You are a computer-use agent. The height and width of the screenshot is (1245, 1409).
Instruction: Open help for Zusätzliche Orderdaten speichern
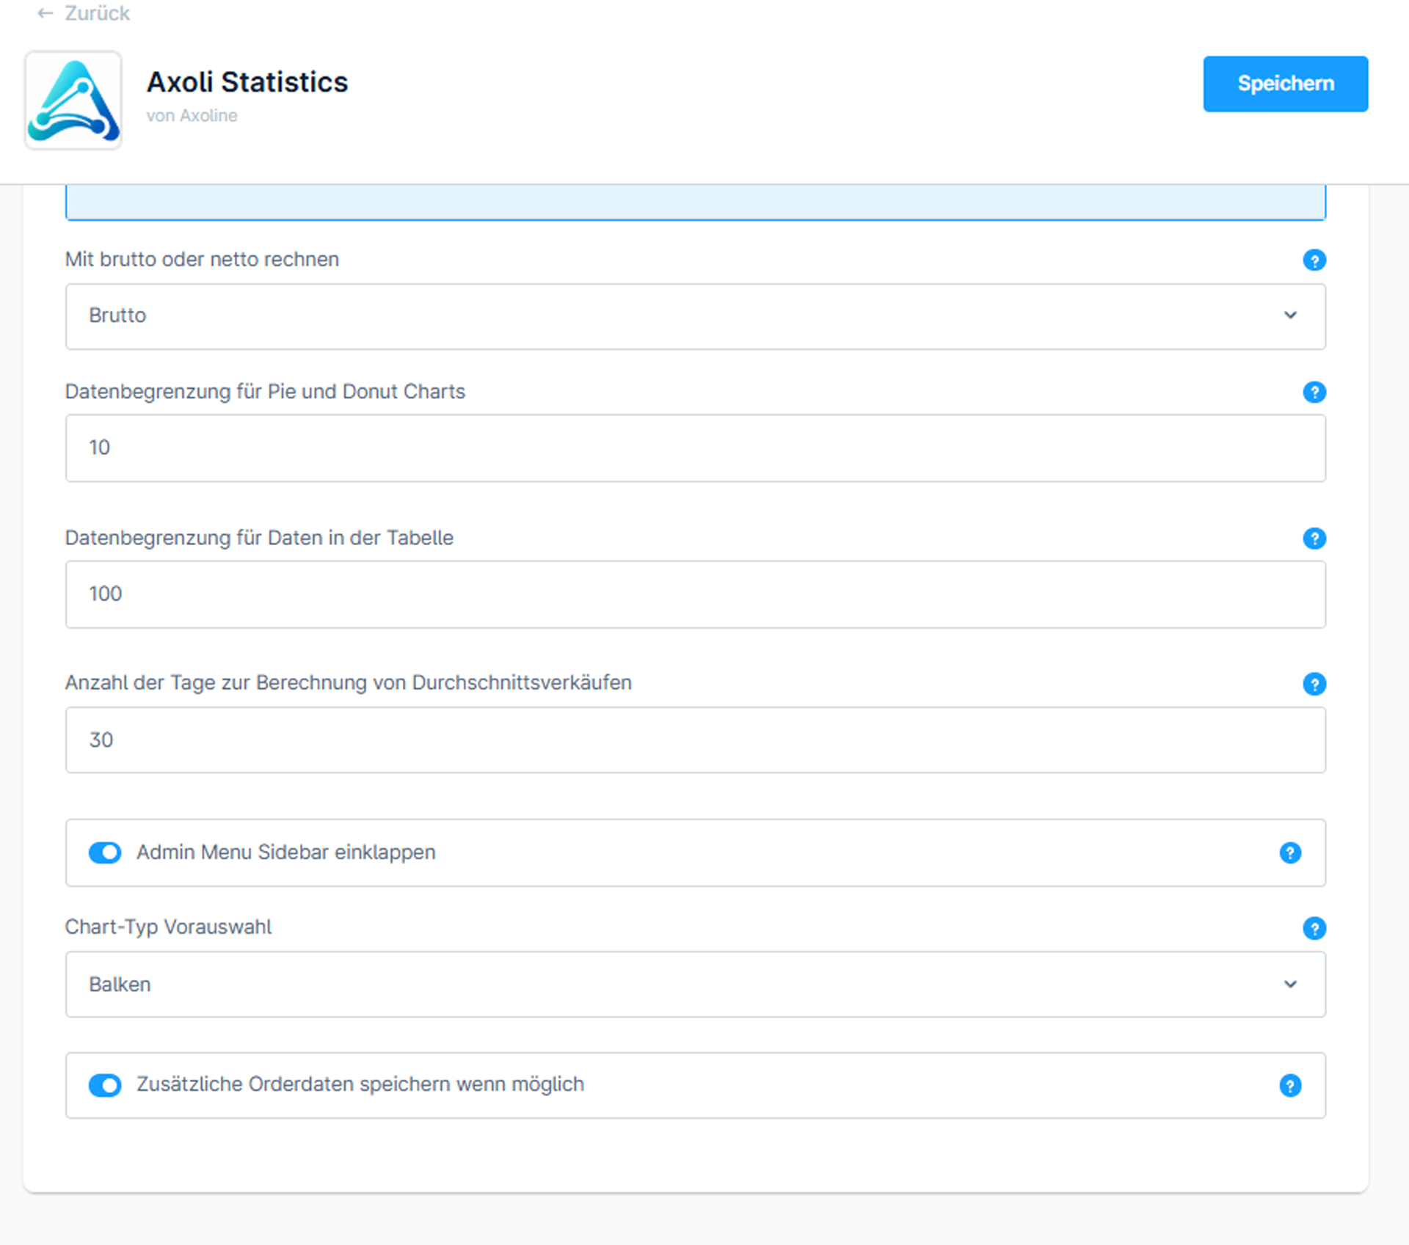1289,1085
